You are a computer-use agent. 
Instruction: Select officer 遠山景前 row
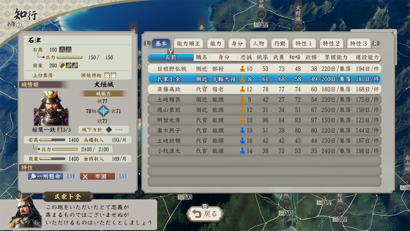264,110
